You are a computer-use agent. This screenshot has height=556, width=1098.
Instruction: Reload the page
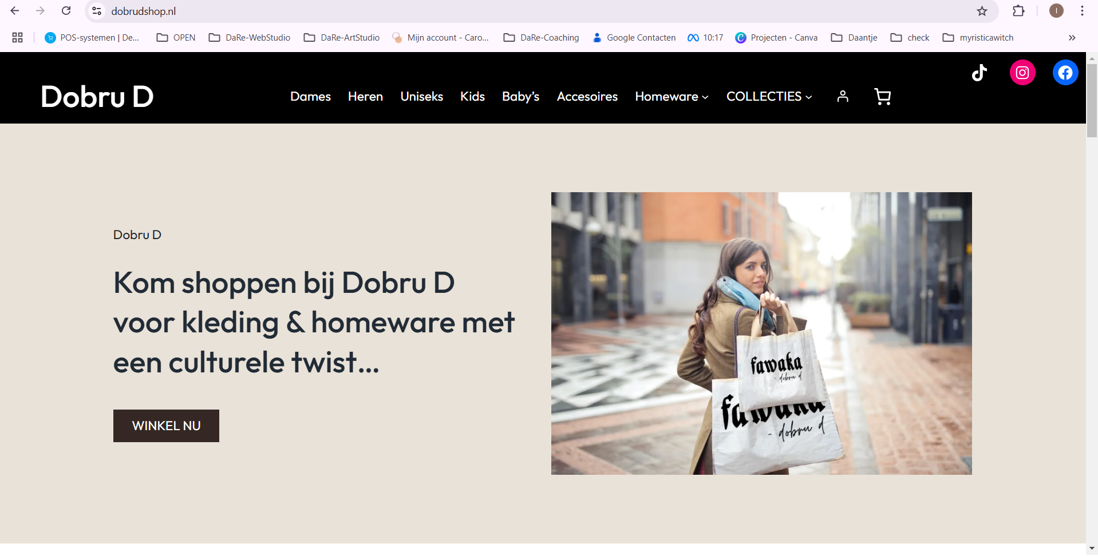[66, 11]
